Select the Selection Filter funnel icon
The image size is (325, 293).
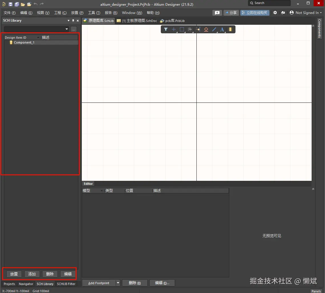pyautogui.click(x=166, y=29)
